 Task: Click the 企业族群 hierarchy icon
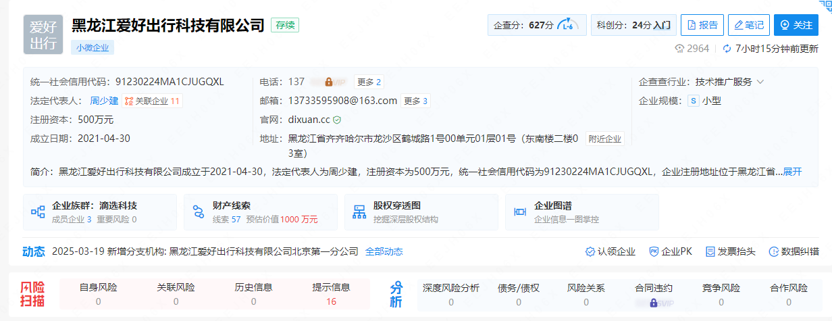[x=38, y=212]
